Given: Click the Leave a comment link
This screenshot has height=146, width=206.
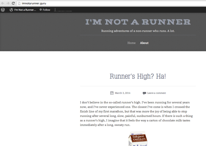Looking at the screenshot, I should pyautogui.click(x=156, y=93).
